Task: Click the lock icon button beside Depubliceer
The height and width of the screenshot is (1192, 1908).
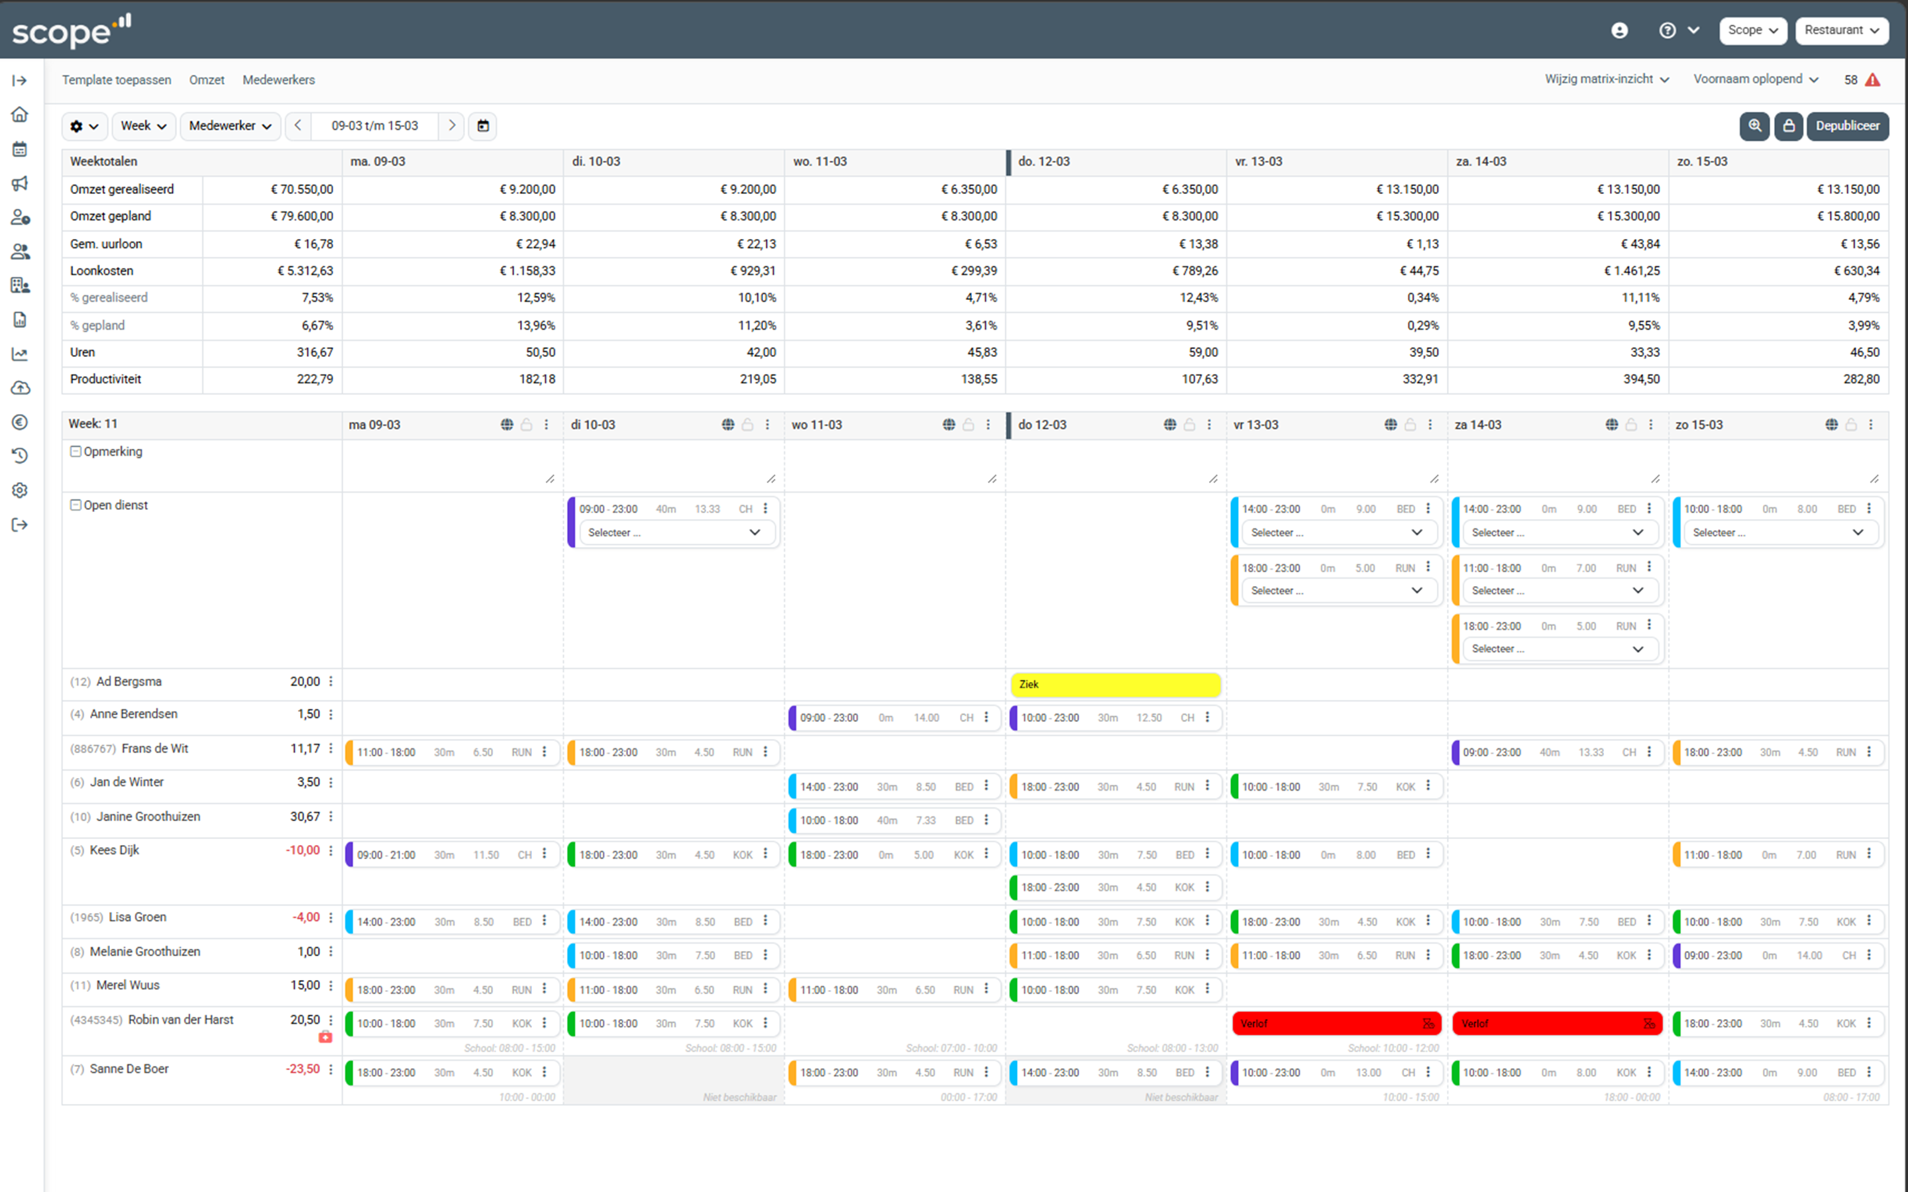Action: (x=1789, y=126)
